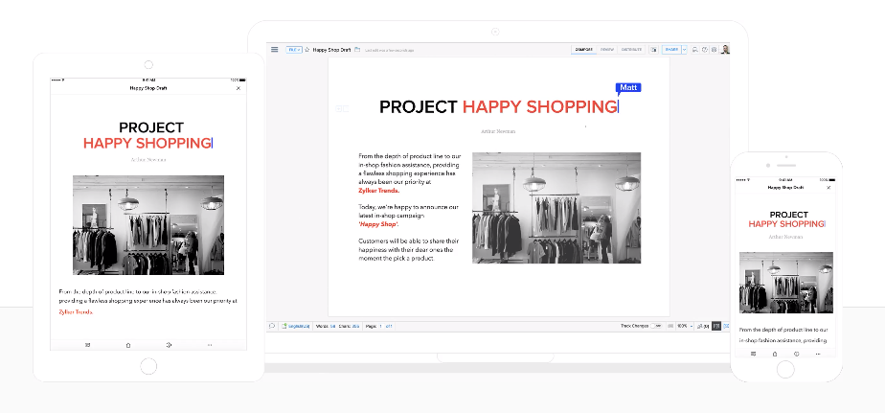Select the clothing store photo in laptop document
The width and height of the screenshot is (885, 413).
(x=556, y=207)
